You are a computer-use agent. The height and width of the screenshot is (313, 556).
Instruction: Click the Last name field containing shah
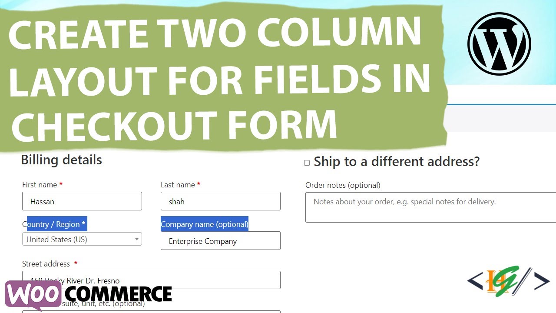coord(221,201)
